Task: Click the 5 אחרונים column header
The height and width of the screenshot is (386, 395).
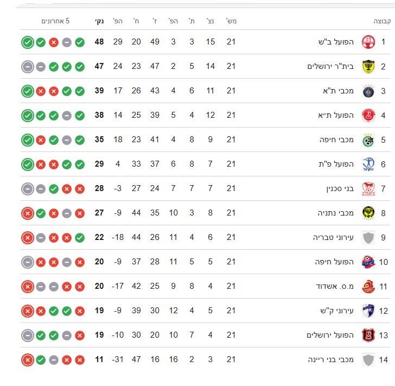Action: tap(55, 21)
